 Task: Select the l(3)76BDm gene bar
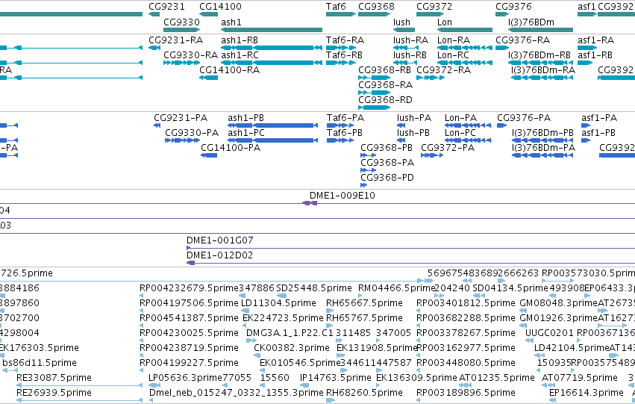pyautogui.click(x=541, y=30)
